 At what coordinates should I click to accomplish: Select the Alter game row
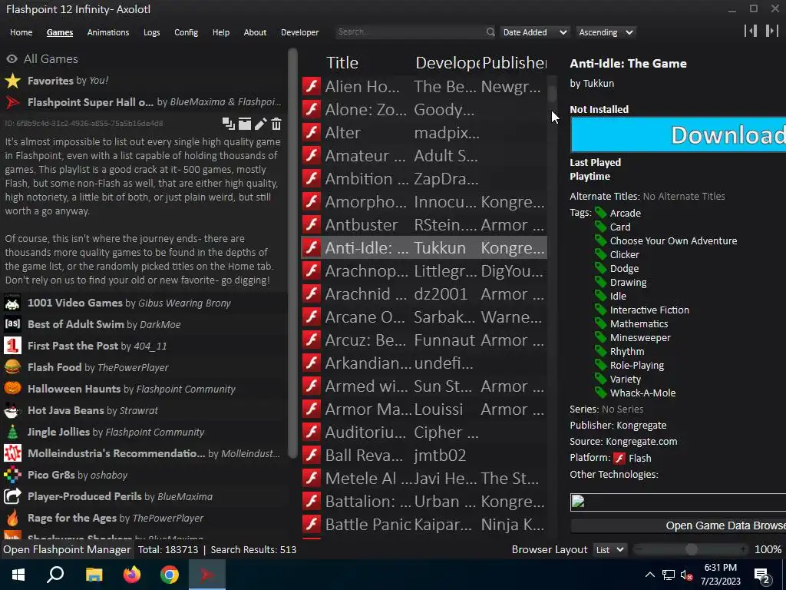[424, 132]
